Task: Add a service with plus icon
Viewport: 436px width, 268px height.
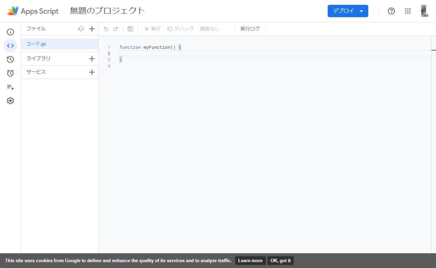Action: (92, 72)
